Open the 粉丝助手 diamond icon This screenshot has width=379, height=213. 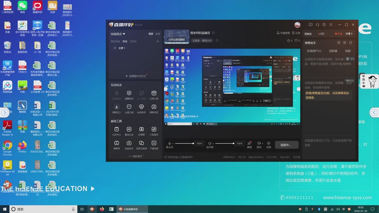pos(141,107)
